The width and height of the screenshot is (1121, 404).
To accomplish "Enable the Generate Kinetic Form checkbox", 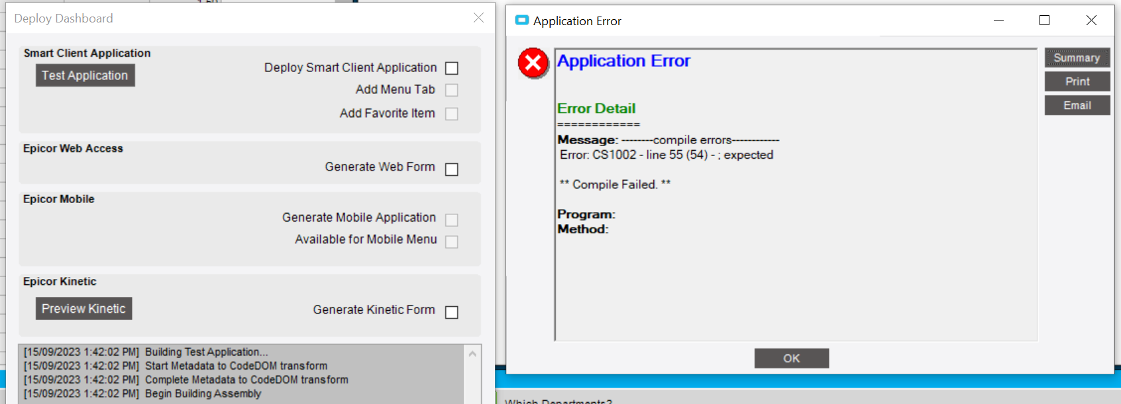I will (x=452, y=312).
